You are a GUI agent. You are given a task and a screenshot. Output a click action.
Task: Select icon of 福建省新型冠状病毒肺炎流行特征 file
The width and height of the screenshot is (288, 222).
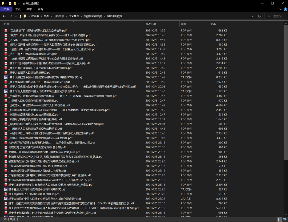6,161
